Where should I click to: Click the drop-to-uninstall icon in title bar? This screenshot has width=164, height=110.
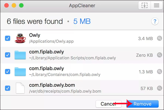point(144,6)
